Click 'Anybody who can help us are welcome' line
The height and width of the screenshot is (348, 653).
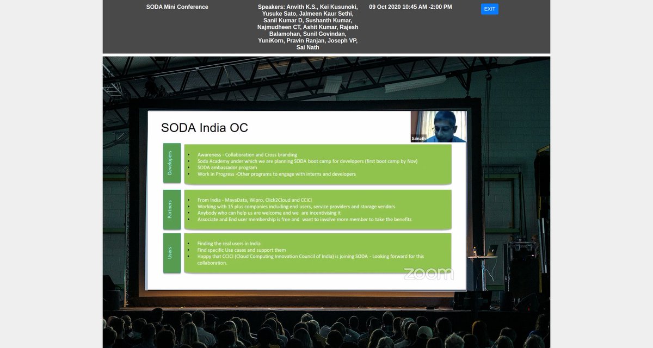269,213
